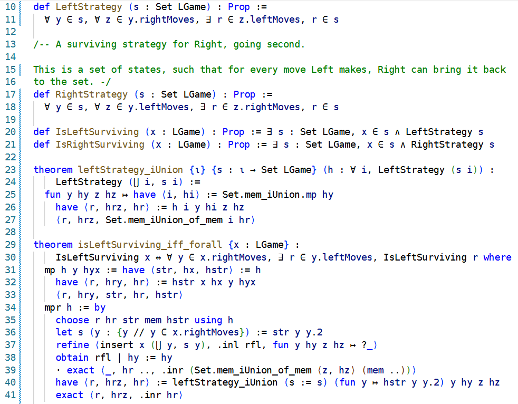
Task: Place cursor on the obtain tactic keyword
Action: click(x=72, y=358)
